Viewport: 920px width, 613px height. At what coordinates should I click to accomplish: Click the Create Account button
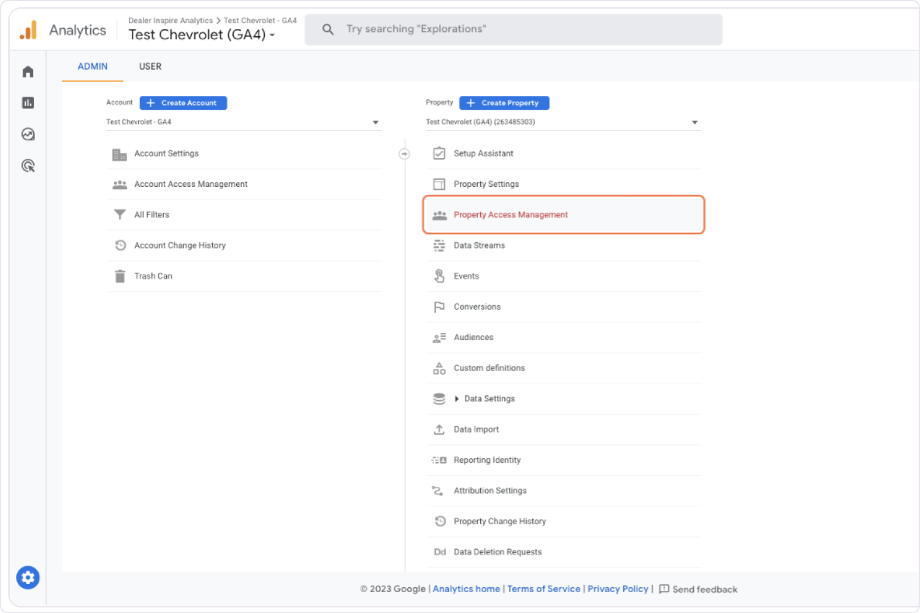(183, 103)
